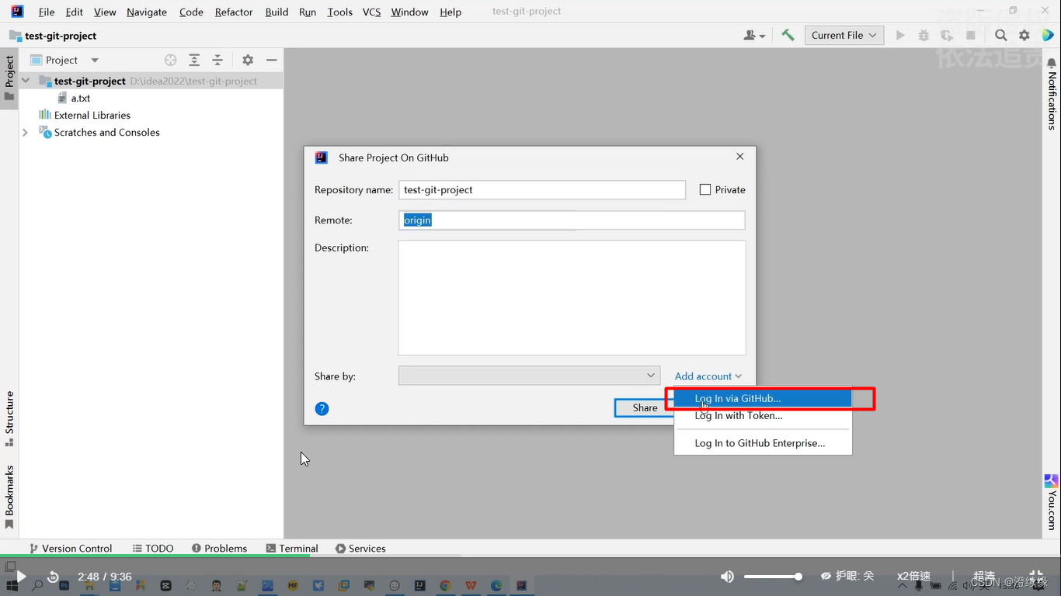Viewport: 1061px width, 596px height.
Task: Open the Bookmarks side tab
Action: pos(9,497)
